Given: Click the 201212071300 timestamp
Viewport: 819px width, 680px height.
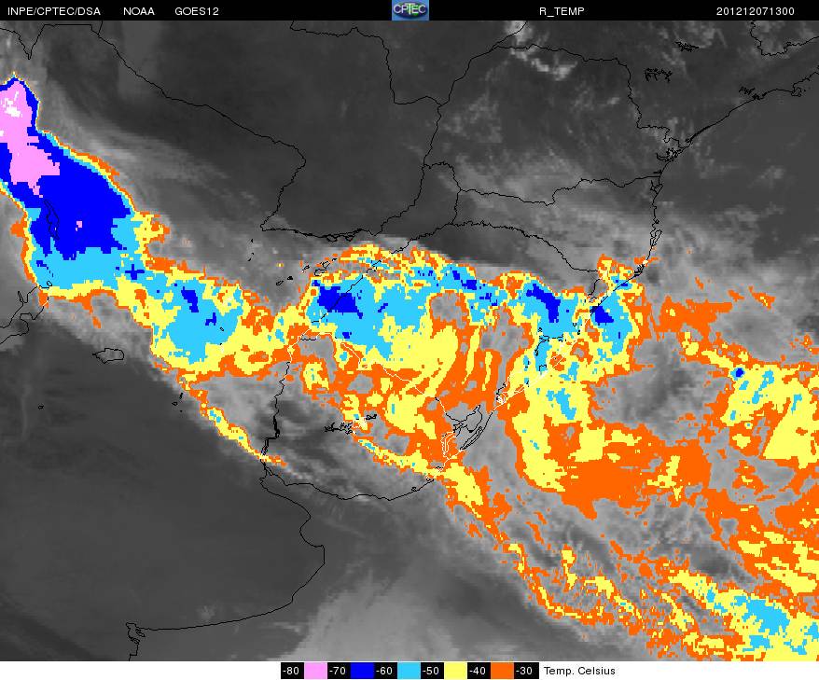Looking at the screenshot, I should point(756,11).
